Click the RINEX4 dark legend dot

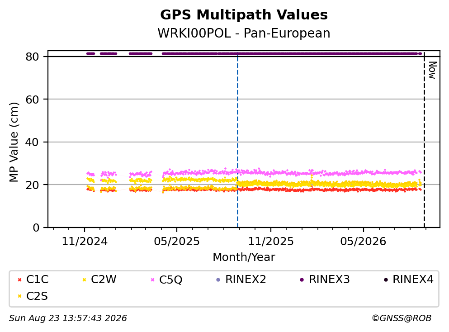[x=386, y=280]
